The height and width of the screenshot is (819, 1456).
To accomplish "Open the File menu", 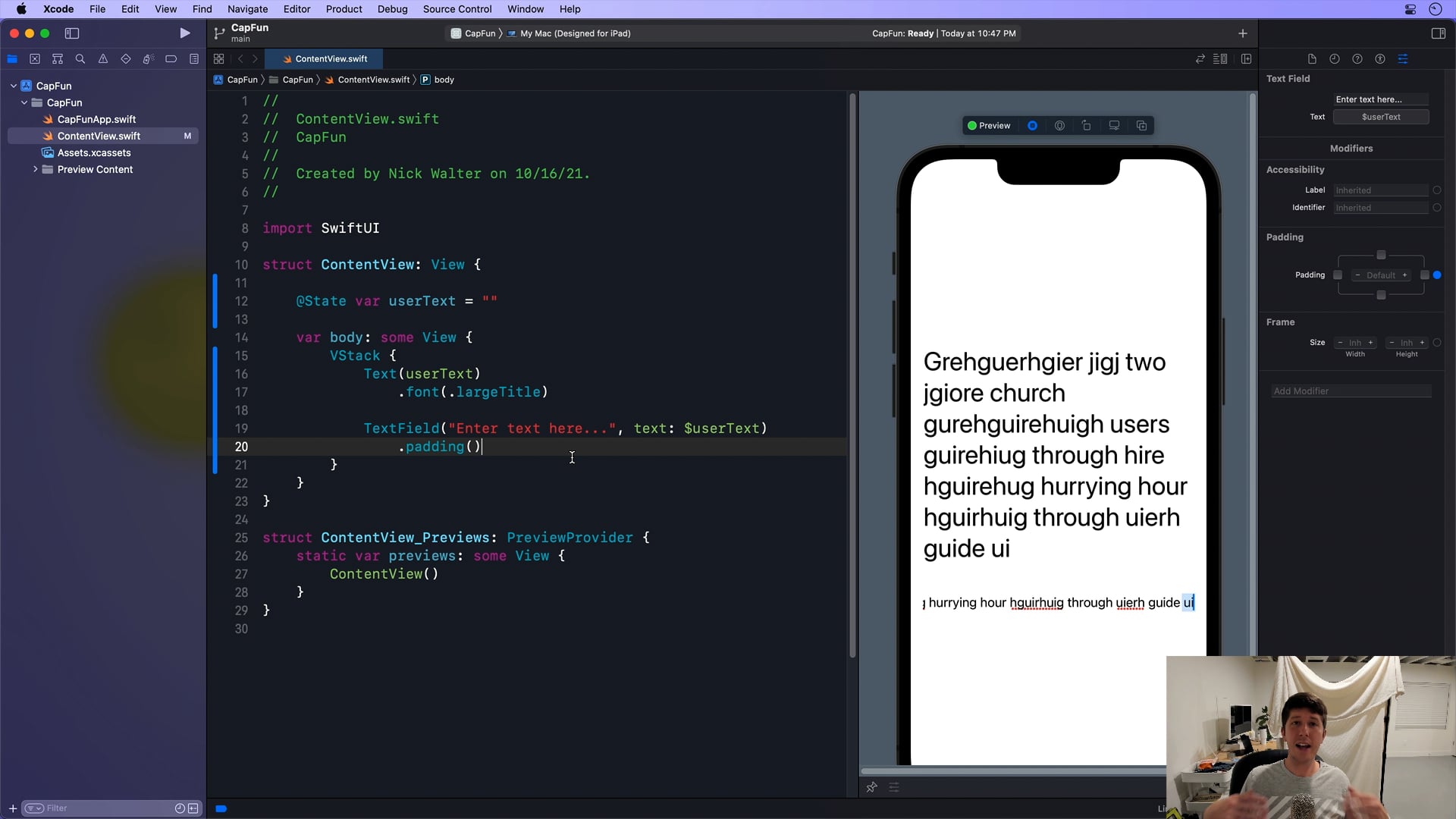I will click(97, 9).
